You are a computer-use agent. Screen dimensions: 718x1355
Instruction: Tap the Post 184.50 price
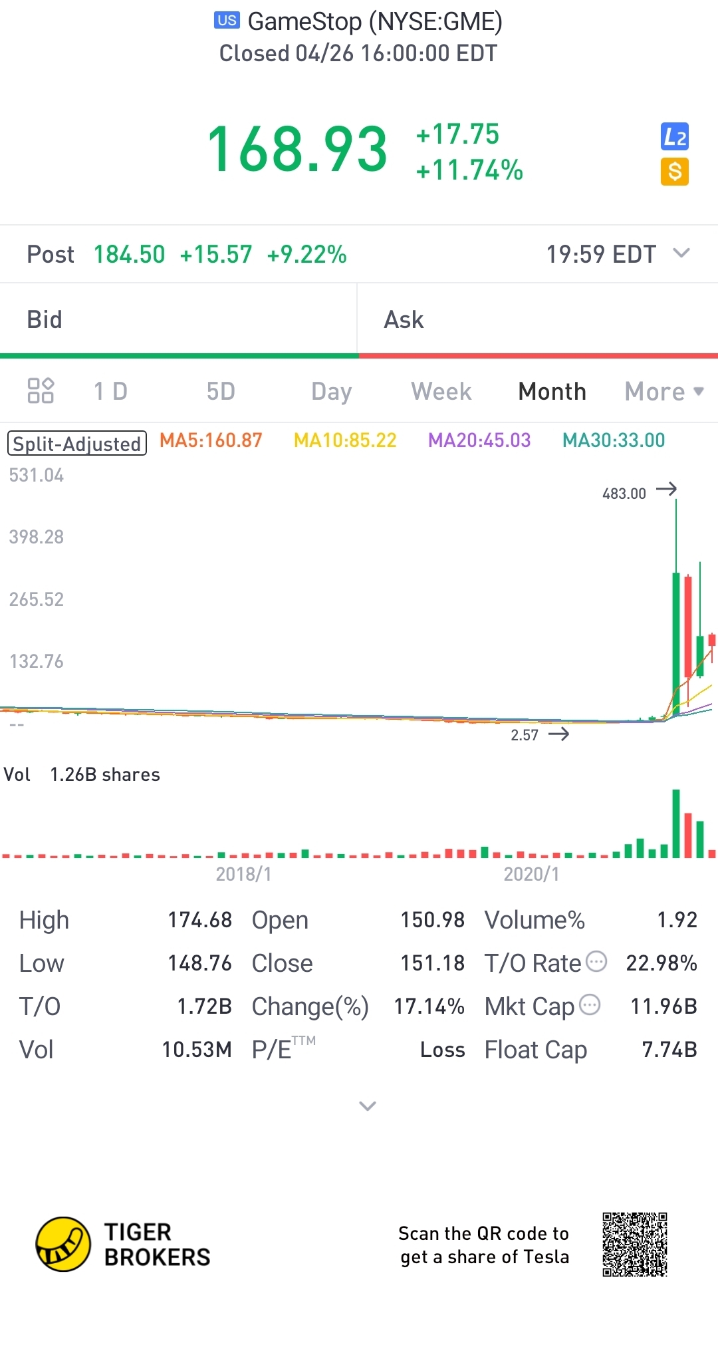click(x=129, y=254)
